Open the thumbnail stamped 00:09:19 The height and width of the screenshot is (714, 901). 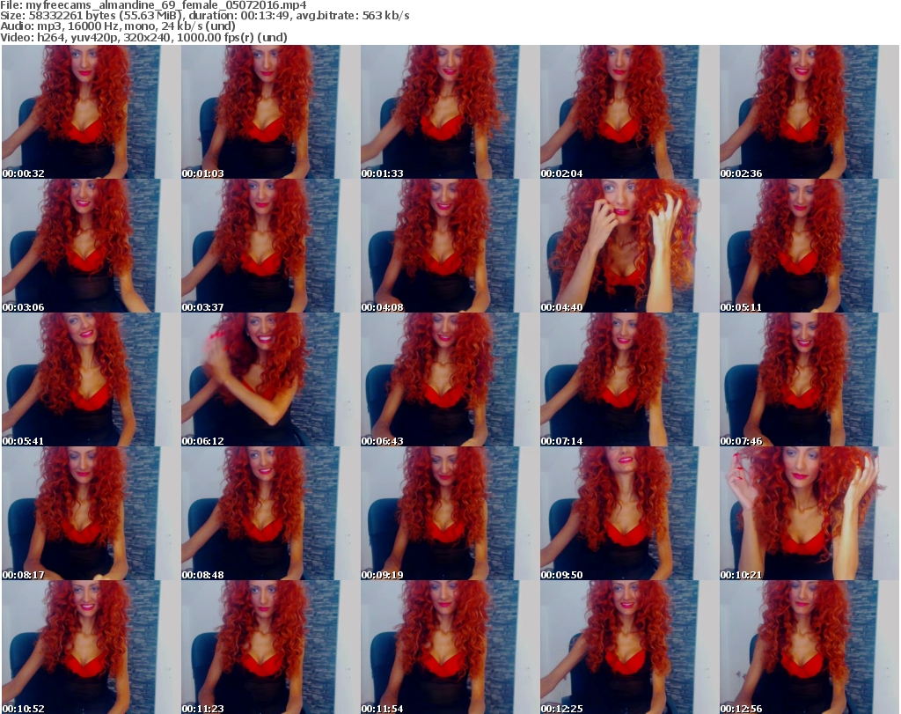tap(450, 514)
